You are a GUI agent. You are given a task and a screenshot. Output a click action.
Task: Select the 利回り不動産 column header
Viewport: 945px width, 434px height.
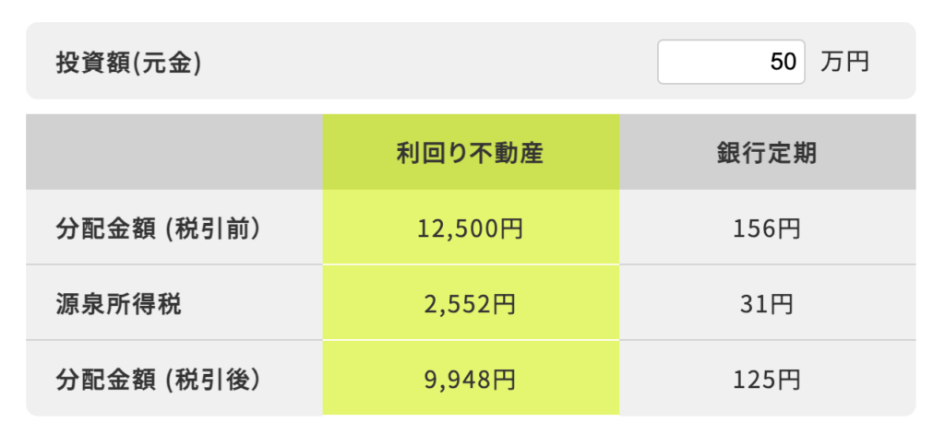471,153
